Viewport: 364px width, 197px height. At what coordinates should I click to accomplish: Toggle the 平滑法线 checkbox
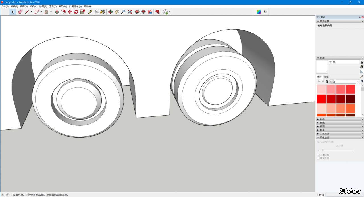point(319,155)
